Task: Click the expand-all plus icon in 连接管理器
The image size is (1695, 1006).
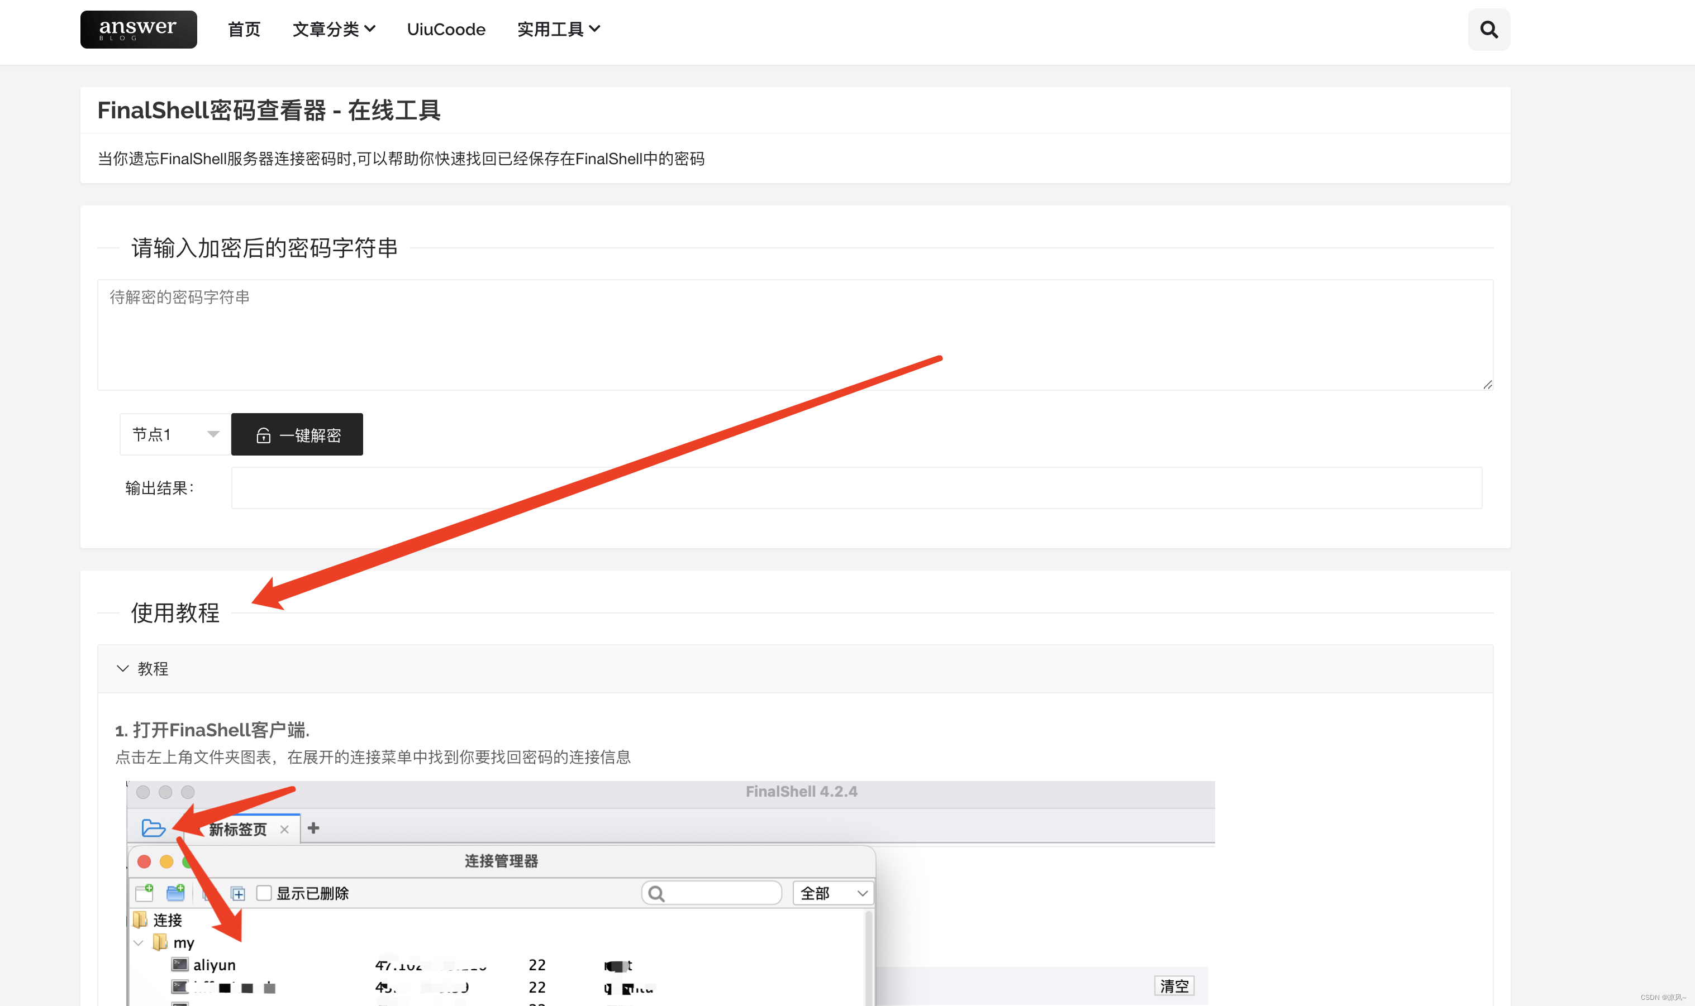Action: pos(237,893)
